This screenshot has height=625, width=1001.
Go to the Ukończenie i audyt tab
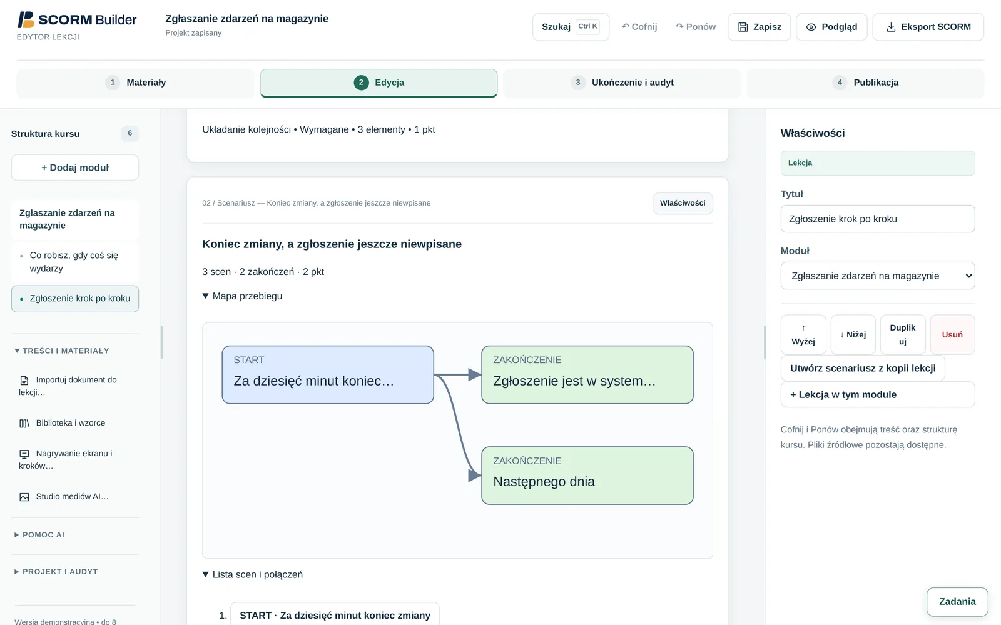[622, 82]
